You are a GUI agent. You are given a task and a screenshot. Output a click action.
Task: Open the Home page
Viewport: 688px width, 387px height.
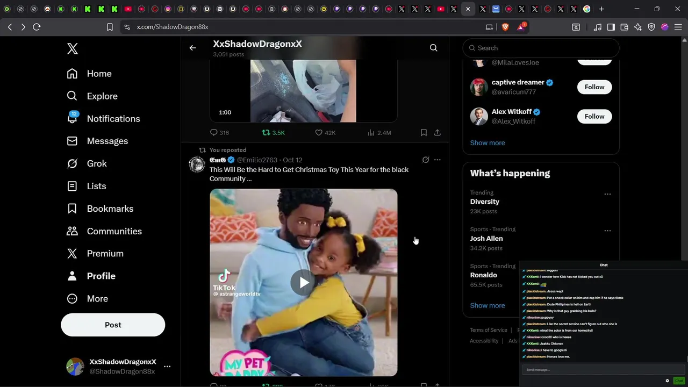(89, 74)
